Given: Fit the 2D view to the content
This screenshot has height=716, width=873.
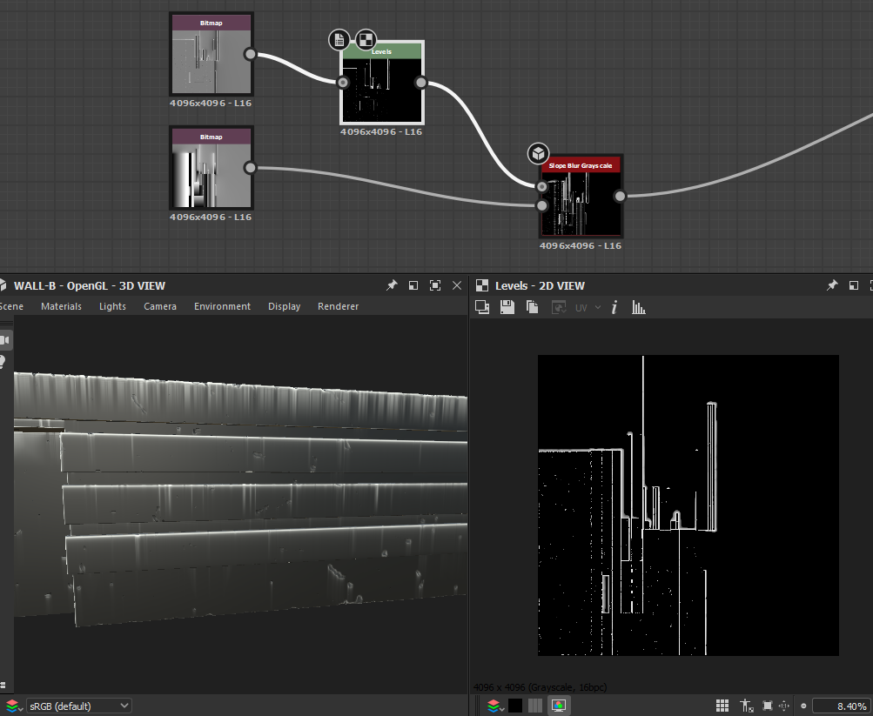Looking at the screenshot, I should point(768,706).
